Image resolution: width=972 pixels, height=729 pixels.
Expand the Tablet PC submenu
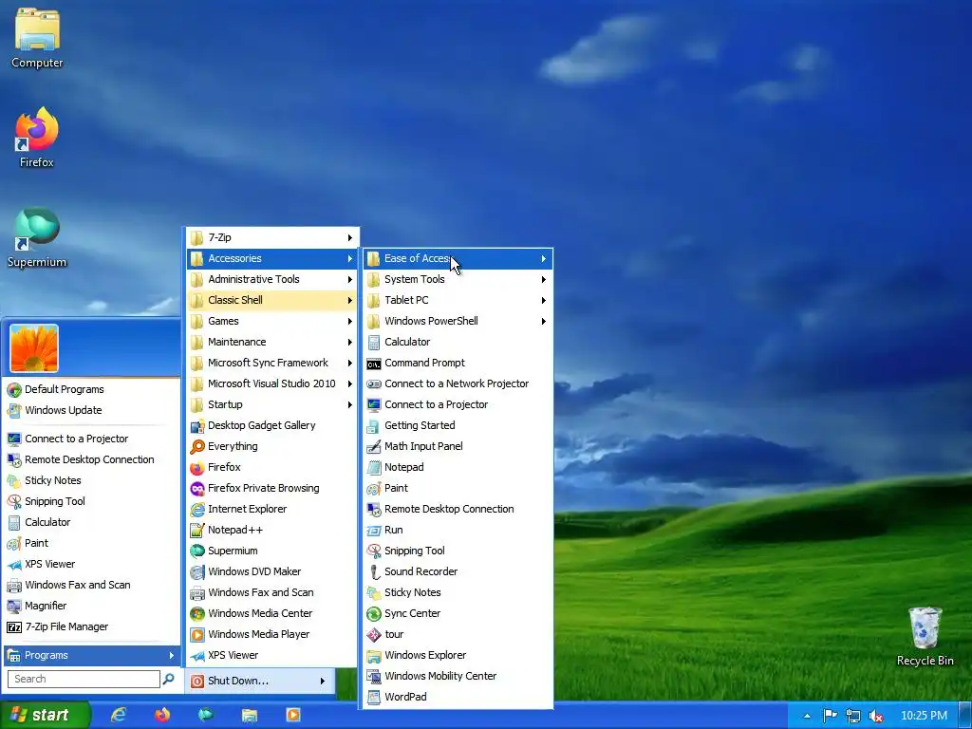click(458, 300)
